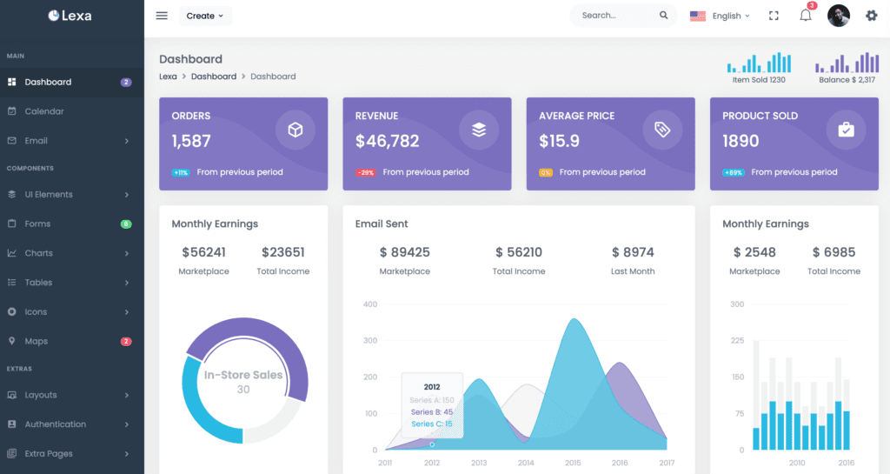Toggle the hamburger menu icon

pyautogui.click(x=162, y=16)
